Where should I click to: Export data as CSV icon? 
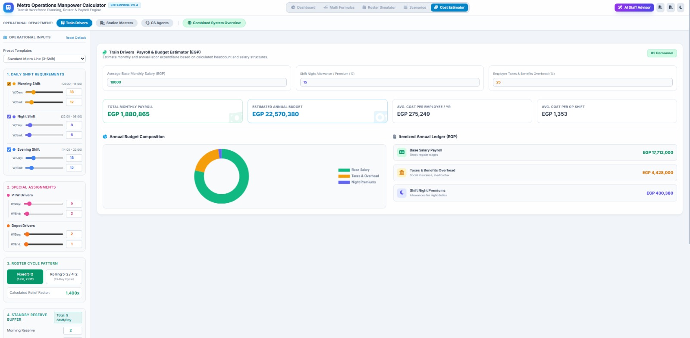[671, 7]
